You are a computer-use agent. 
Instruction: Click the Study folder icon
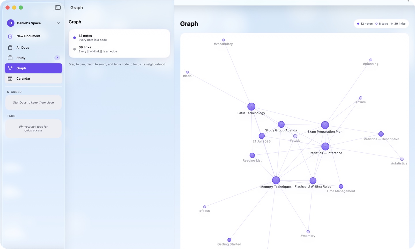[10, 58]
